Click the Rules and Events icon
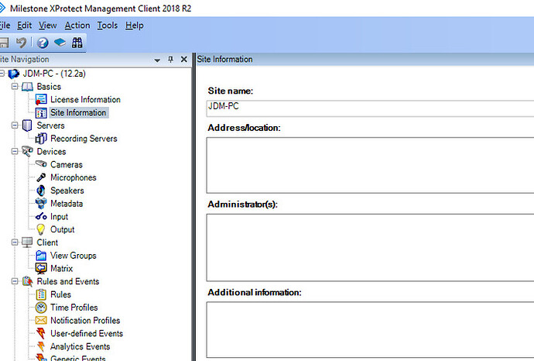This screenshot has height=361, width=534. point(27,281)
